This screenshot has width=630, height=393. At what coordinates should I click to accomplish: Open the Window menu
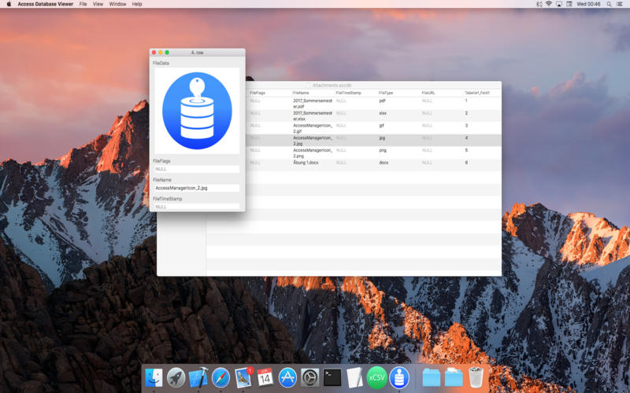117,4
